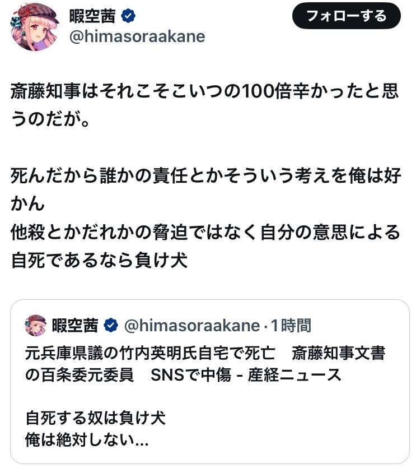Screen dimensions: 416x468
Task: Open the quoted 産経ニュース headline text
Action: pos(205,364)
